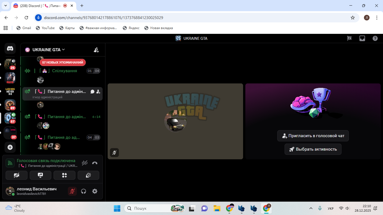This screenshot has width=383, height=215.
Task: Join voice channel showing 6:14 timer
Action: tap(62, 117)
